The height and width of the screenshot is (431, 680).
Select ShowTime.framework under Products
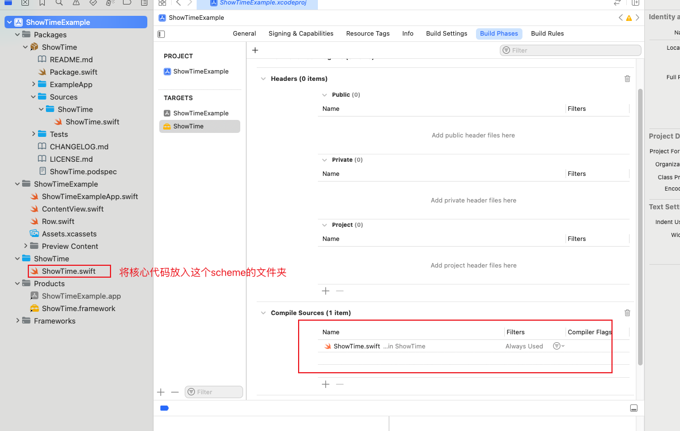click(x=78, y=308)
